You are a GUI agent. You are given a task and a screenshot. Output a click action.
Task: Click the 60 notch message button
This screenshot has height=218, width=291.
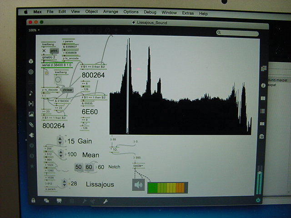89,167
